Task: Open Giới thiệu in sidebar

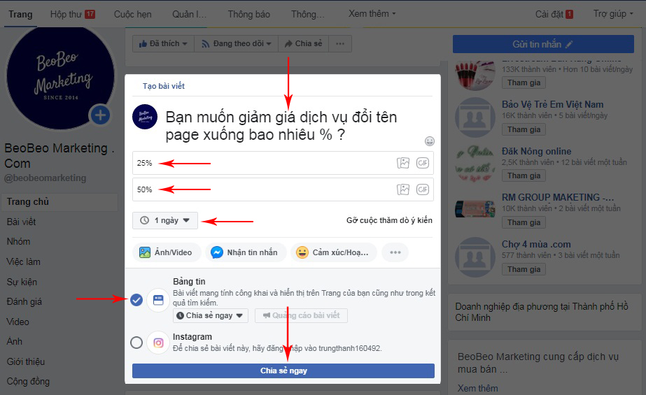Action: tap(25, 361)
